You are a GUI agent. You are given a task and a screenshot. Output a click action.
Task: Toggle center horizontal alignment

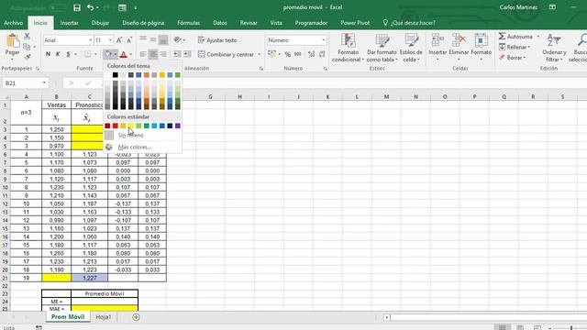coord(153,55)
